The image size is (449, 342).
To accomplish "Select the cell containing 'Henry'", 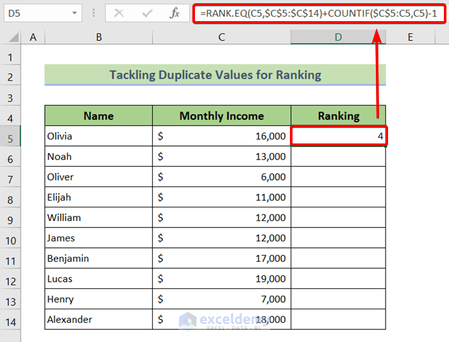I will click(99, 299).
